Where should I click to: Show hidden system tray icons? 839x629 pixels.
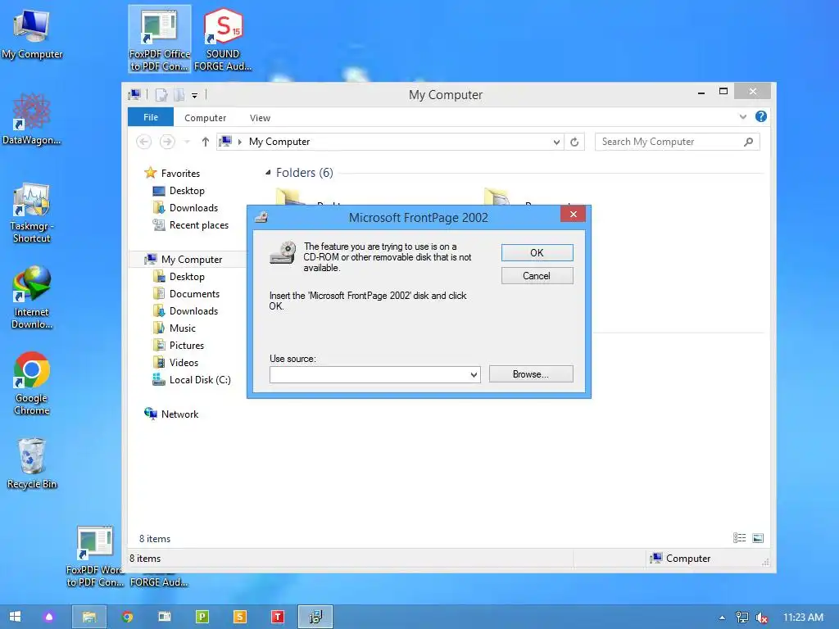(722, 618)
